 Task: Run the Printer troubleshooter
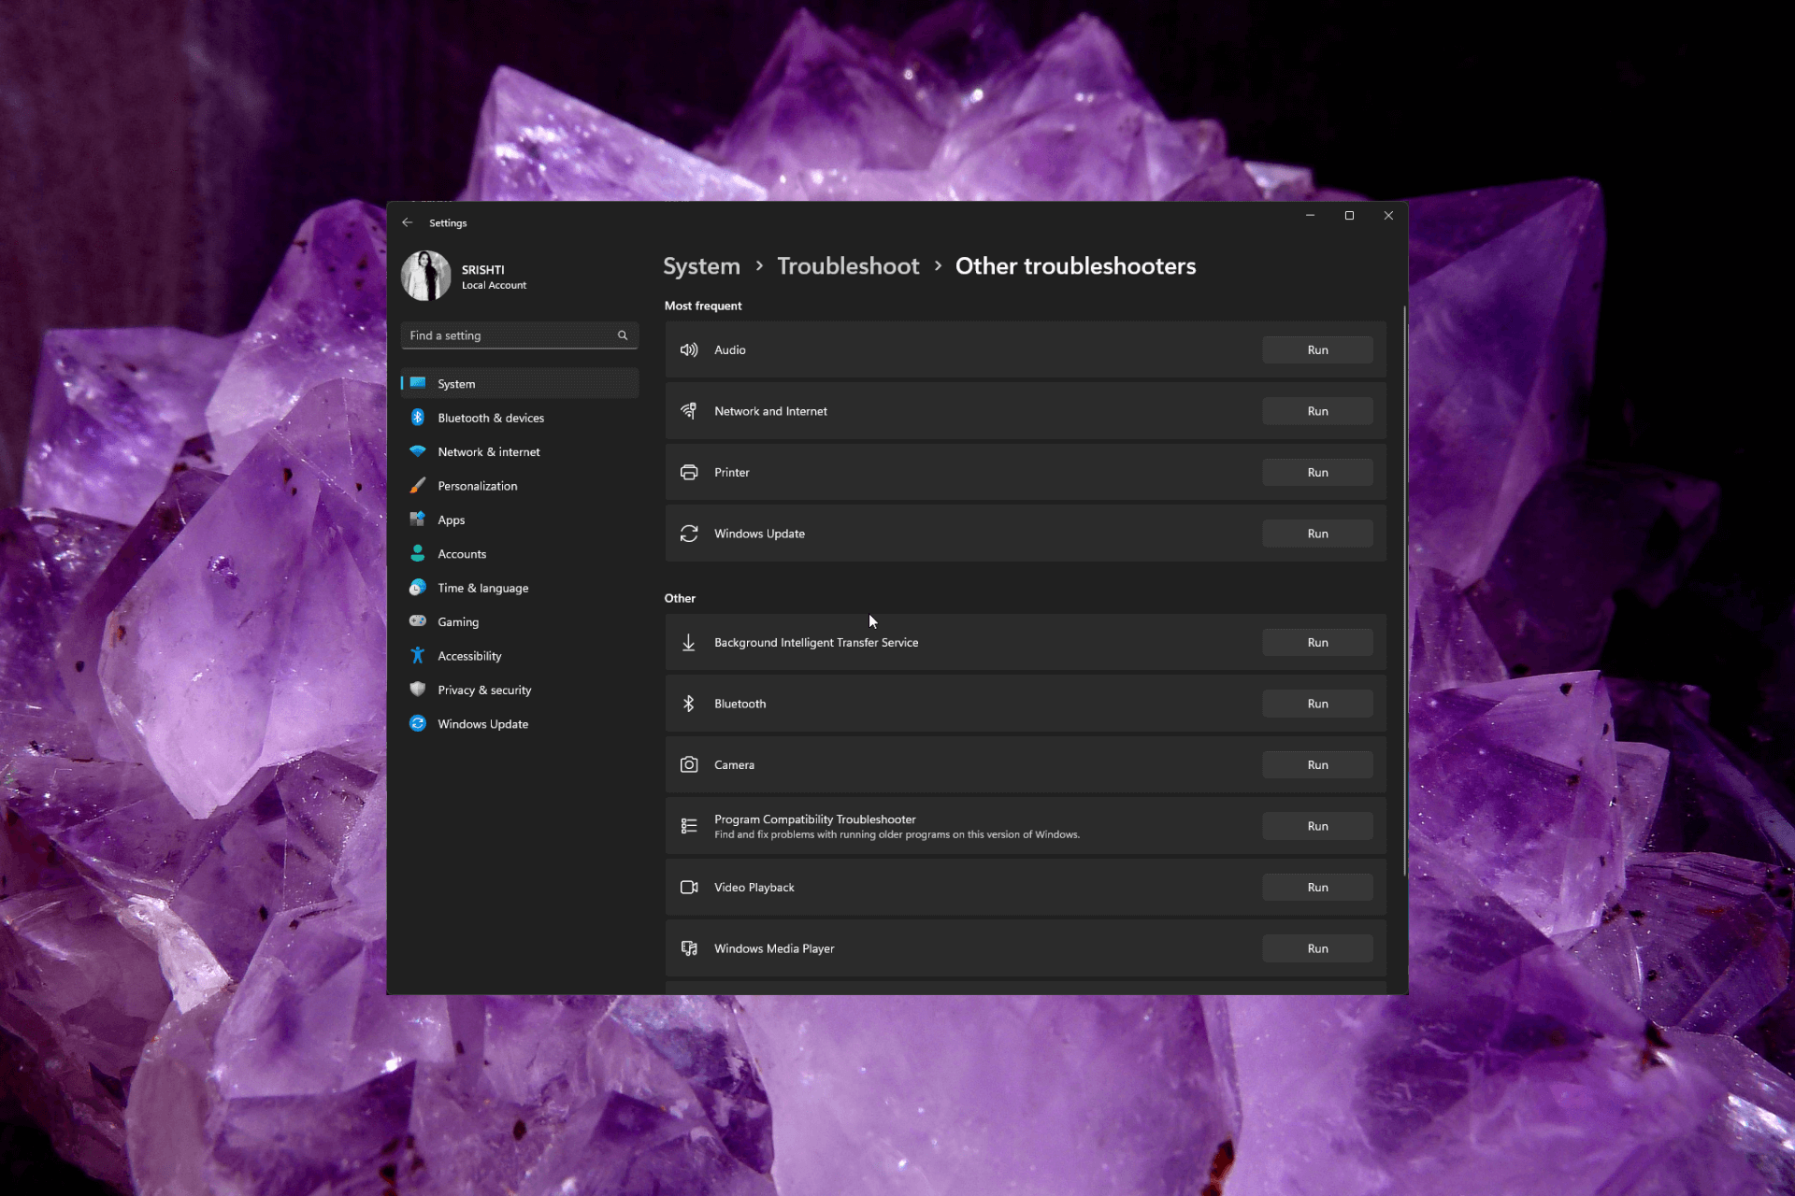pos(1317,472)
